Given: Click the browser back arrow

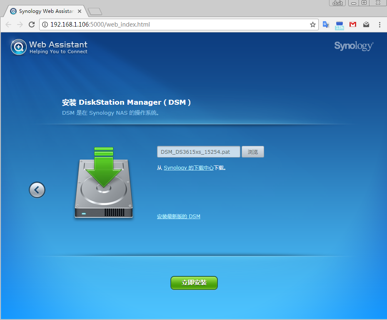Looking at the screenshot, I should click(8, 25).
